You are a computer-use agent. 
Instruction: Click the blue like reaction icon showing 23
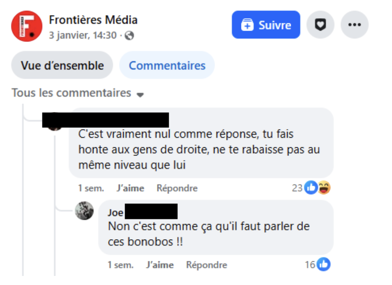pyautogui.click(x=311, y=188)
